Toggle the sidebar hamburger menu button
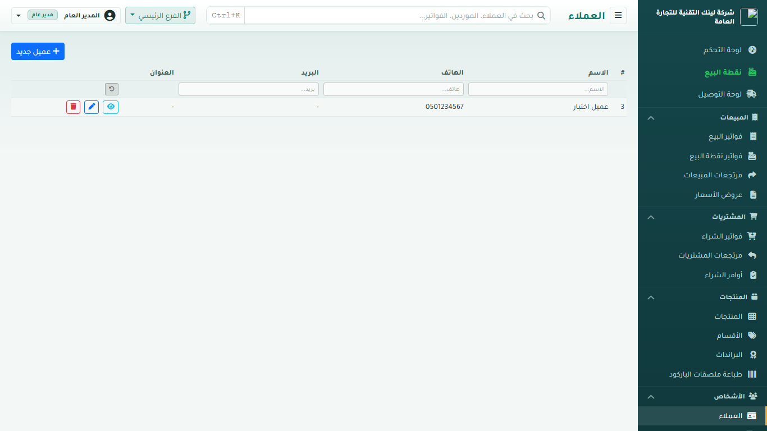 (618, 16)
